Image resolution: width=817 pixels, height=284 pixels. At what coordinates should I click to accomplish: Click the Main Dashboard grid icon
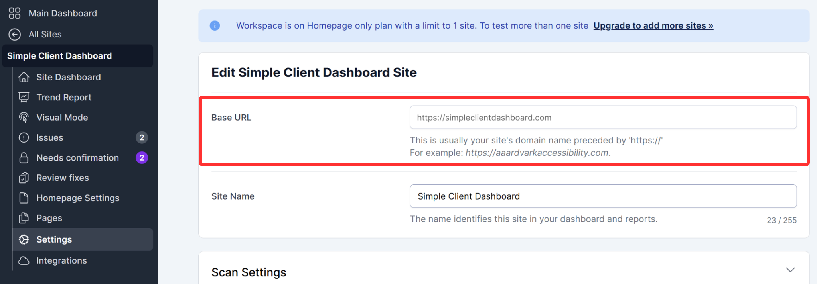[14, 13]
